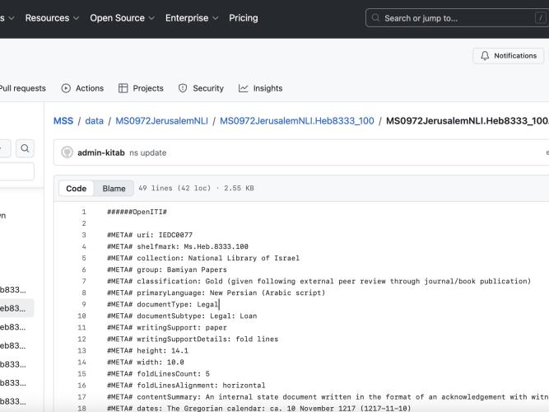Image resolution: width=549 pixels, height=412 pixels.
Task: Open the Pull requests tab
Action: [22, 88]
